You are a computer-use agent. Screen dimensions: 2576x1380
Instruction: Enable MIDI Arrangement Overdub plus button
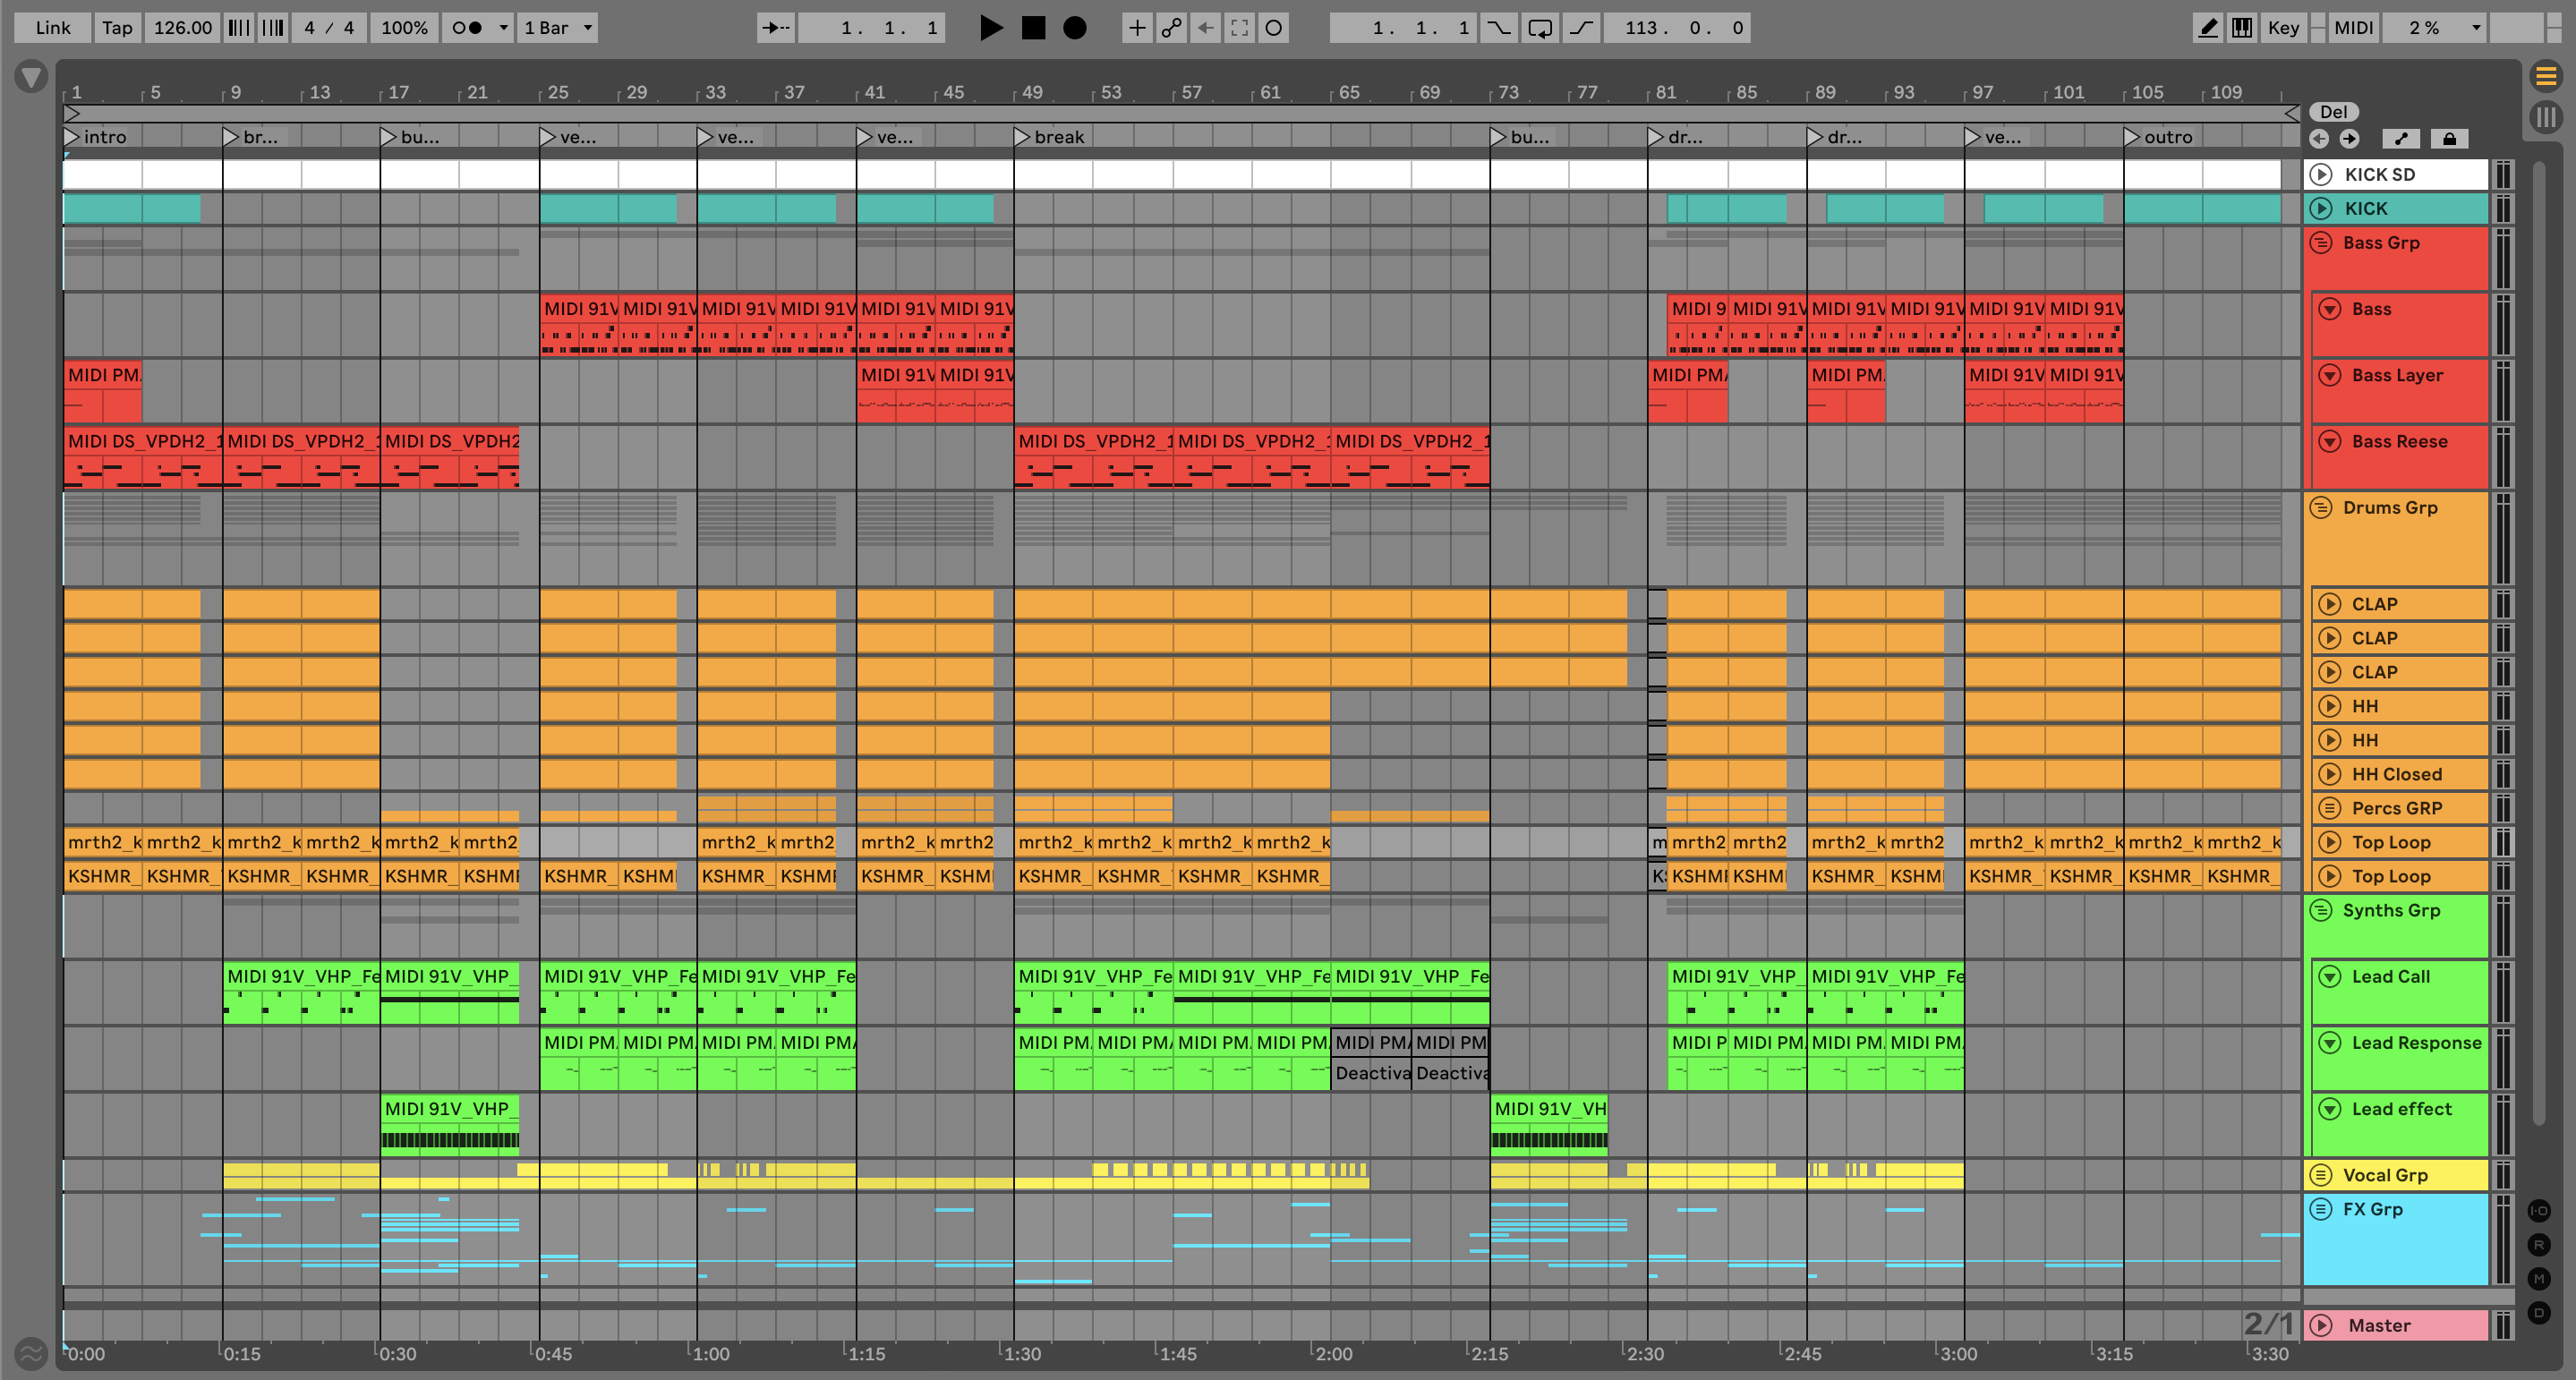point(1137,28)
